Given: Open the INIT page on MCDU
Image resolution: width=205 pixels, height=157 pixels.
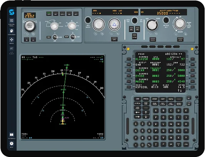Looking at the screenshot, I should click(163, 99).
